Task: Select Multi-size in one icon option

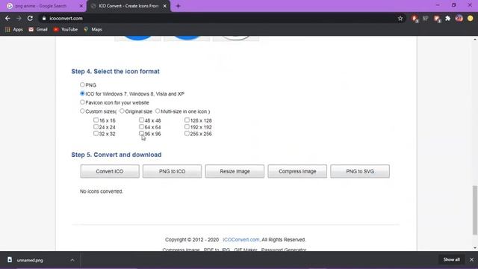Action: (x=158, y=111)
